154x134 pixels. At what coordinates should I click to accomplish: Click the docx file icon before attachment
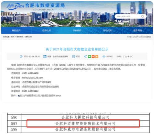pyautogui.click(x=19, y=96)
